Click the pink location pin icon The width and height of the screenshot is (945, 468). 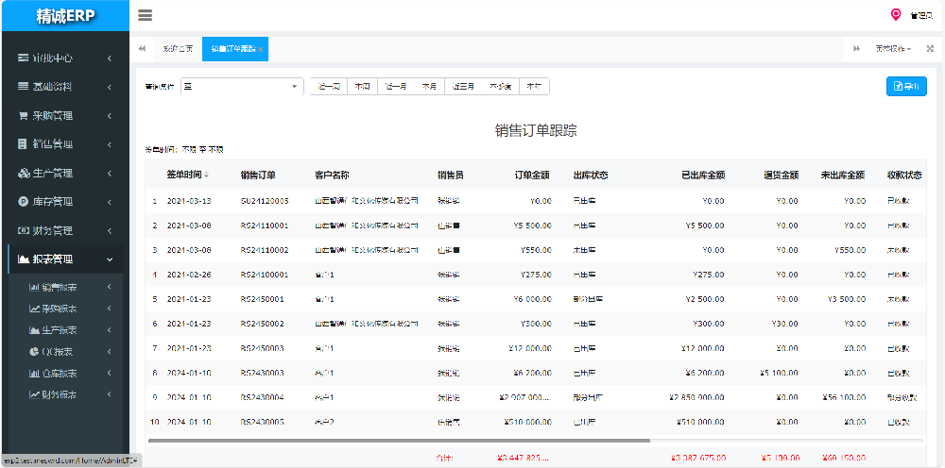tap(896, 14)
